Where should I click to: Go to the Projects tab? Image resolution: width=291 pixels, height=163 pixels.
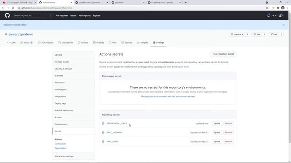click(98, 43)
